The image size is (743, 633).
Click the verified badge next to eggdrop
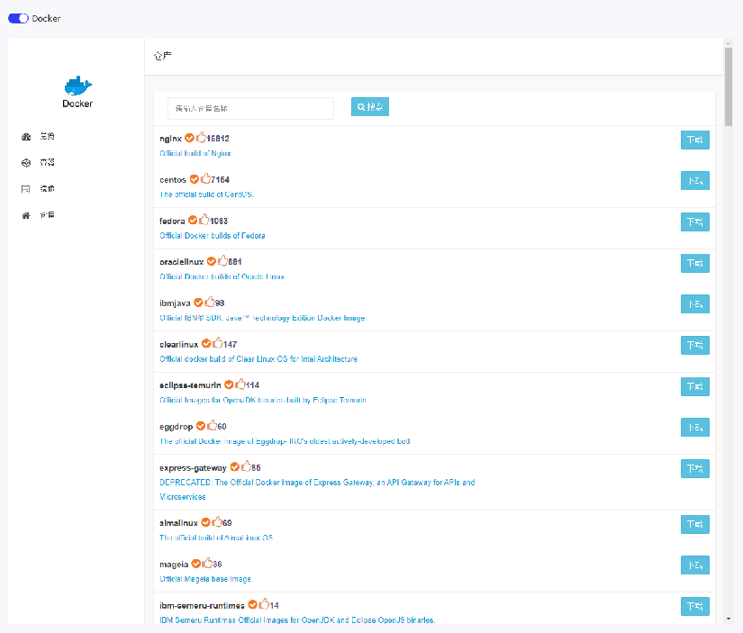[201, 426]
